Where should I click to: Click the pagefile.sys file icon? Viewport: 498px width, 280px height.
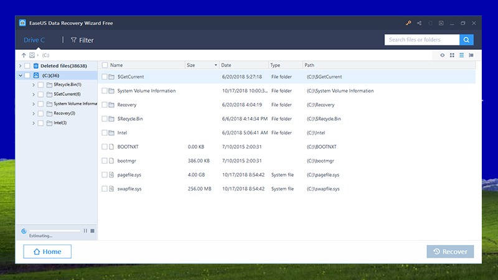tap(111, 175)
